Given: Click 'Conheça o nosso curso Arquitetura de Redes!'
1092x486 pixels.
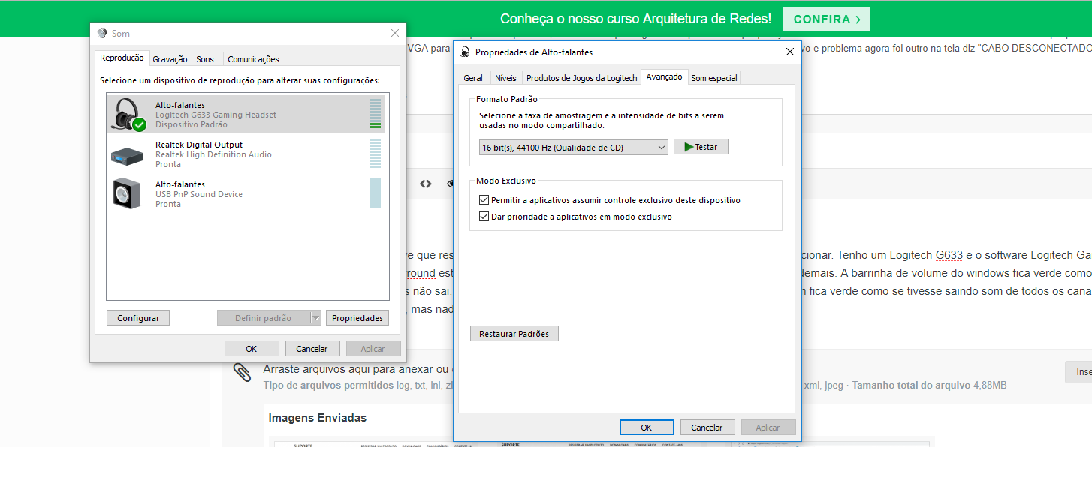Looking at the screenshot, I should [x=636, y=19].
